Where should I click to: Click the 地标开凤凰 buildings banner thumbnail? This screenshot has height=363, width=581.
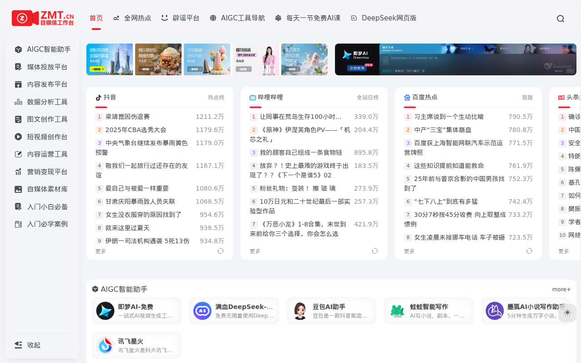coord(110,59)
